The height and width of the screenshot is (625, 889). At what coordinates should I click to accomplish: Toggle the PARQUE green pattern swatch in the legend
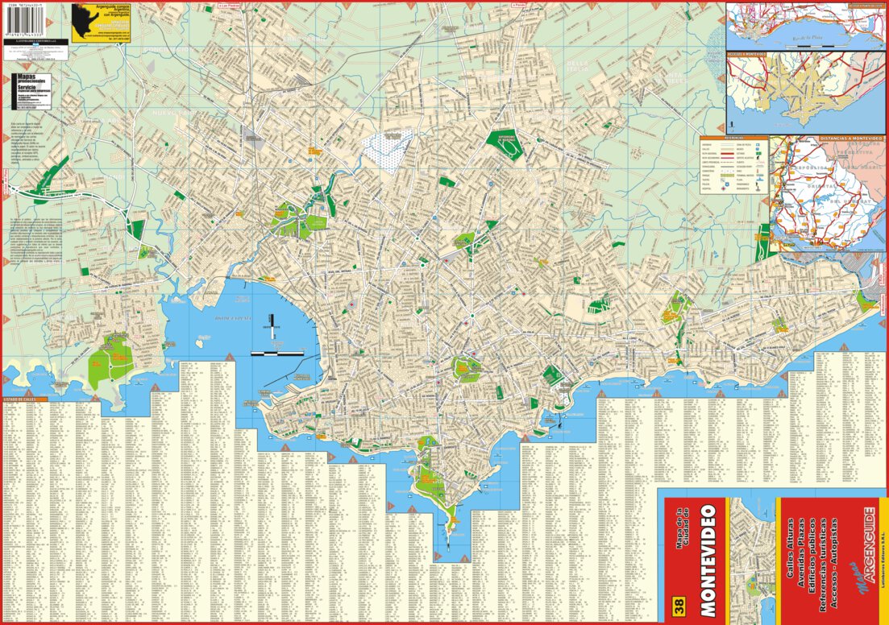(x=727, y=175)
